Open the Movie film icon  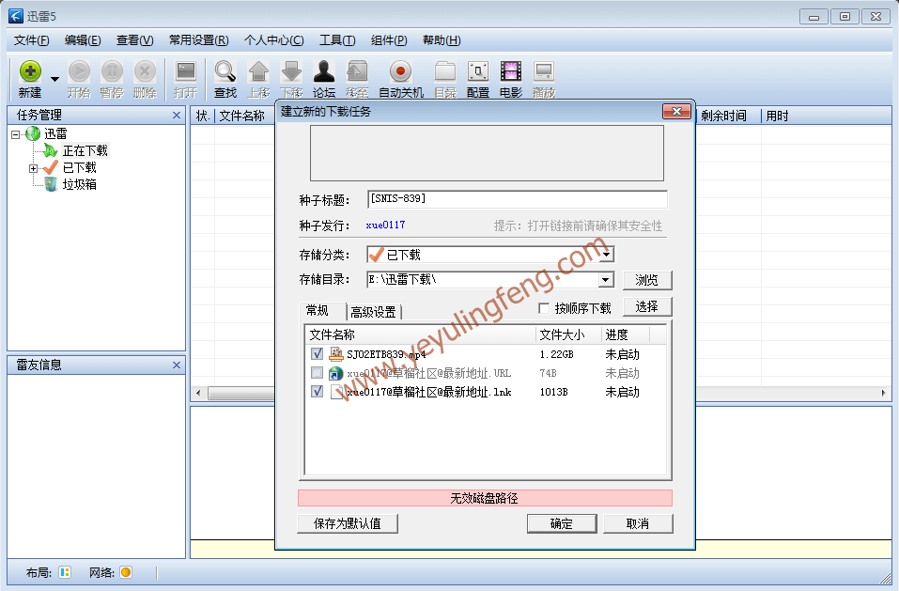(x=511, y=71)
